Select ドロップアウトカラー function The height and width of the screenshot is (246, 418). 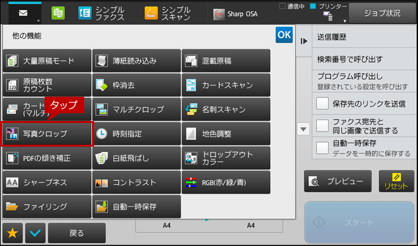[x=226, y=158]
